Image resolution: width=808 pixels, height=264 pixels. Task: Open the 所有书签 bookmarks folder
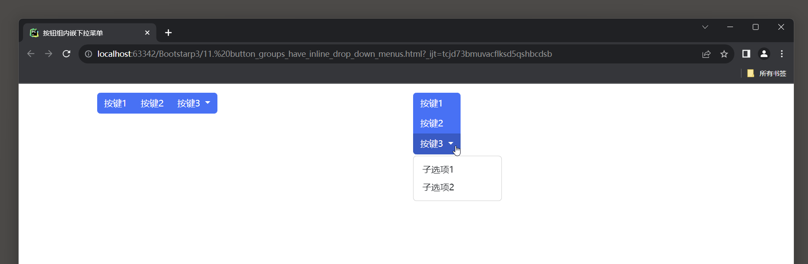coord(767,73)
